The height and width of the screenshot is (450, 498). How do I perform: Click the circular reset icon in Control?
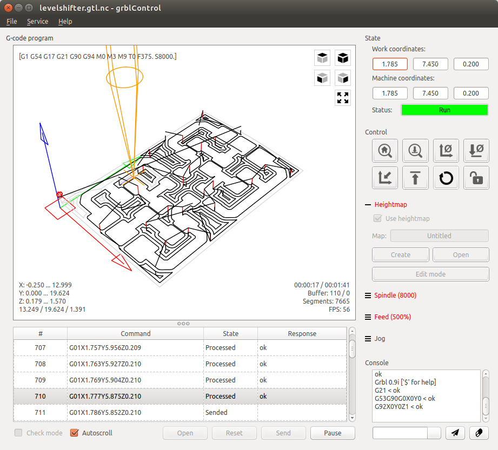446,178
